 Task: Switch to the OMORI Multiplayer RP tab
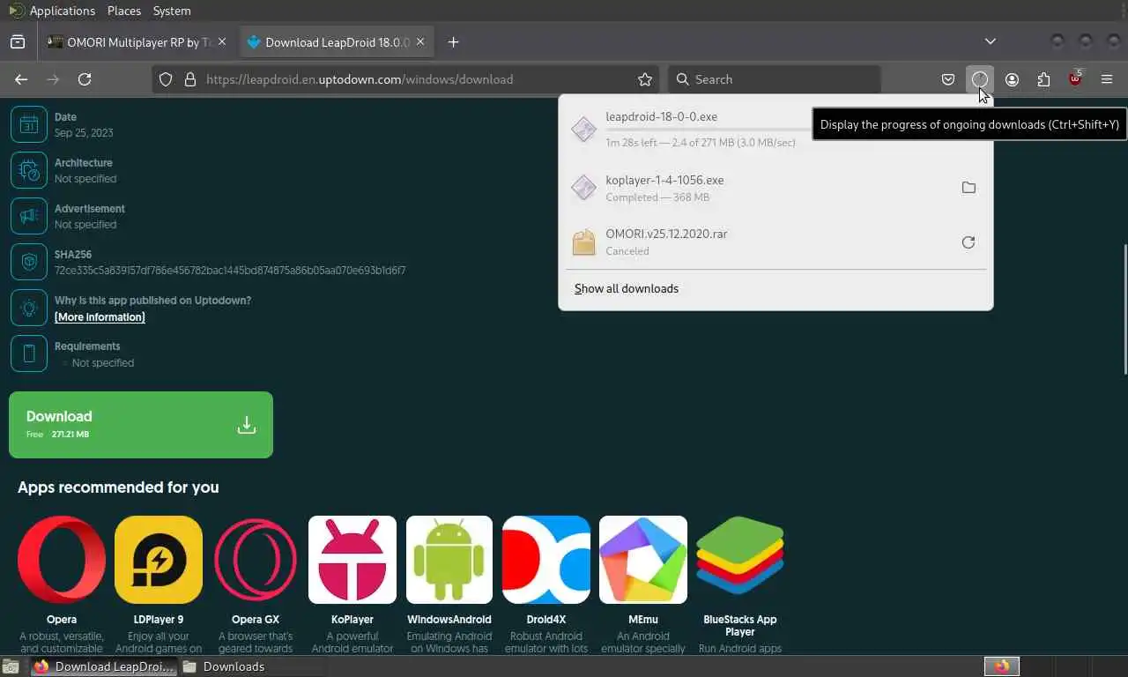pyautogui.click(x=137, y=41)
